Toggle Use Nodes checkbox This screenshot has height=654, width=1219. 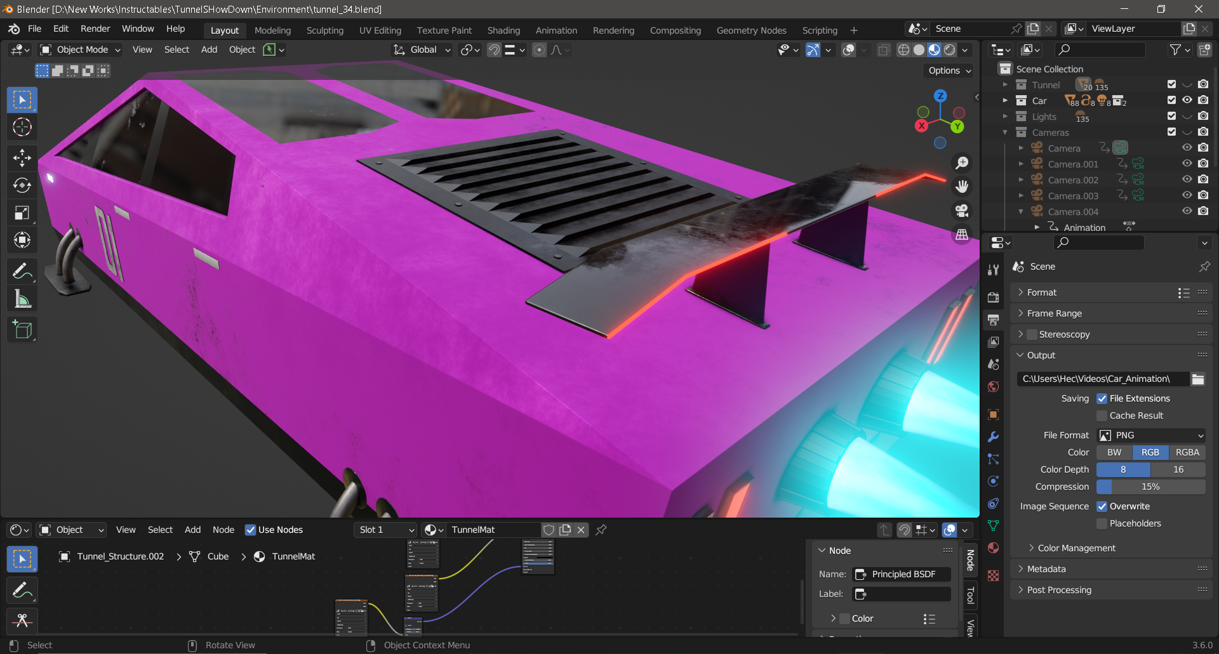coord(251,530)
